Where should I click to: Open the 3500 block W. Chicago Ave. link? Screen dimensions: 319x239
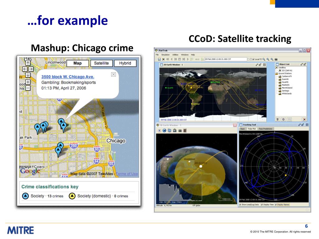[68, 77]
